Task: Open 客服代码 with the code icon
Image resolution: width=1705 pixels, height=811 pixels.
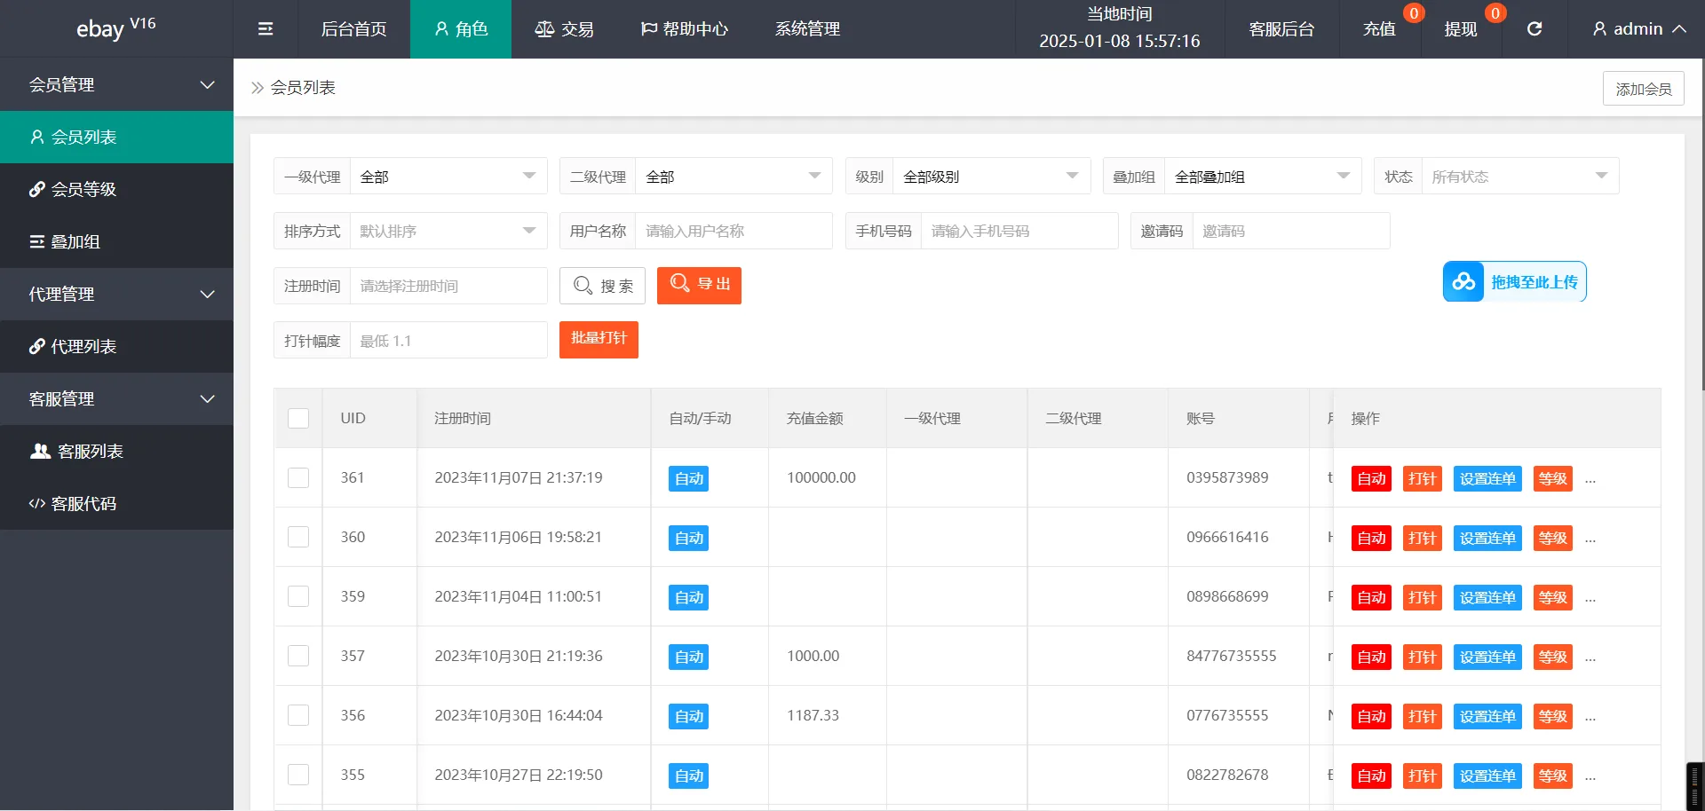Action: pos(36,503)
